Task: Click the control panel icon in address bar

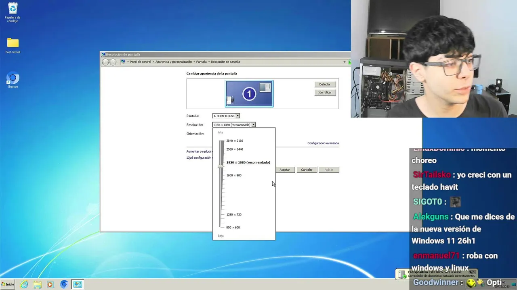Action: 123,62
